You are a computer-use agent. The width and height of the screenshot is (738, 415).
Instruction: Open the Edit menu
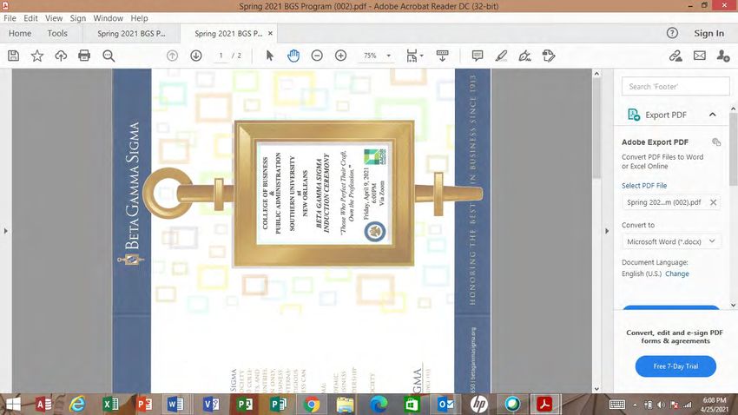30,18
